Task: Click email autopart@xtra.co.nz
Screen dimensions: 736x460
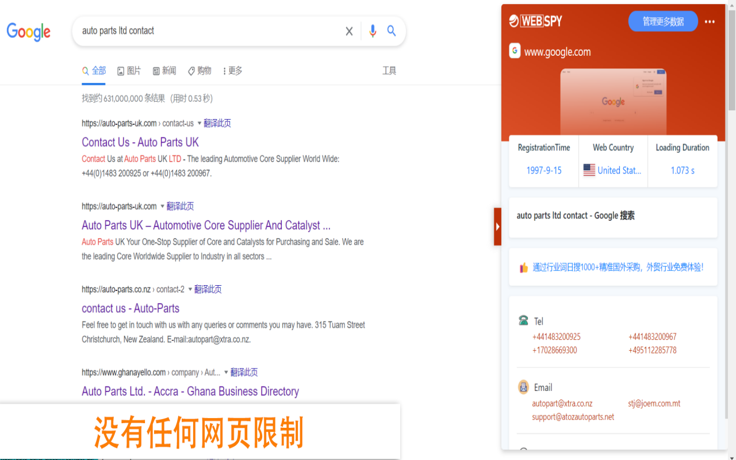Action: pyautogui.click(x=562, y=404)
